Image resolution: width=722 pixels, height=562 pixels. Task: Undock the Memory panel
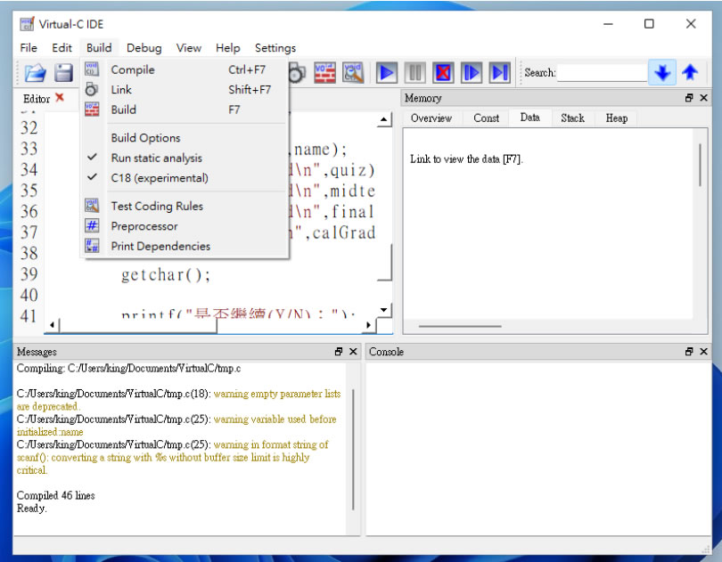point(689,98)
